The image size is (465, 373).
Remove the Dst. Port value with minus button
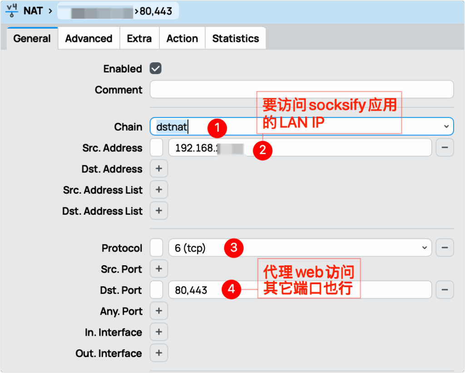(x=445, y=290)
